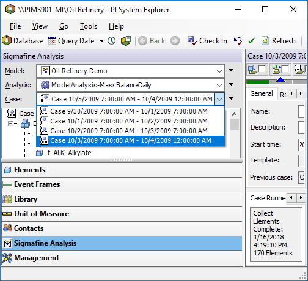Click the Name input field

tap(301, 111)
